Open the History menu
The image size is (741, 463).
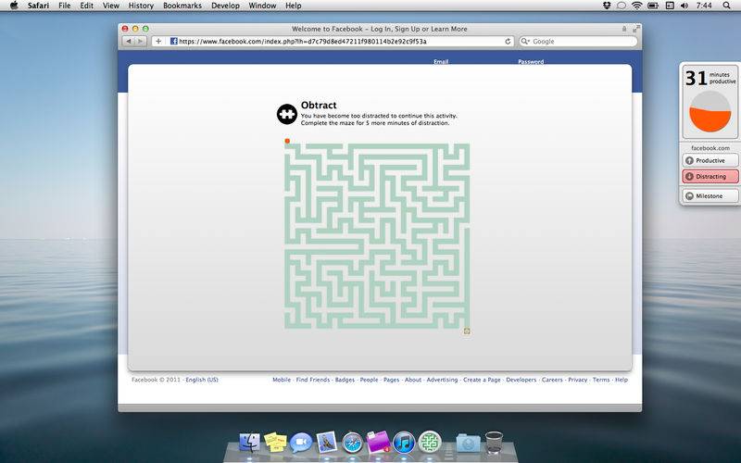click(141, 6)
